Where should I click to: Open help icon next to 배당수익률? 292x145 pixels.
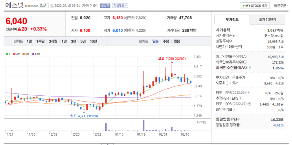pyautogui.click(x=235, y=110)
